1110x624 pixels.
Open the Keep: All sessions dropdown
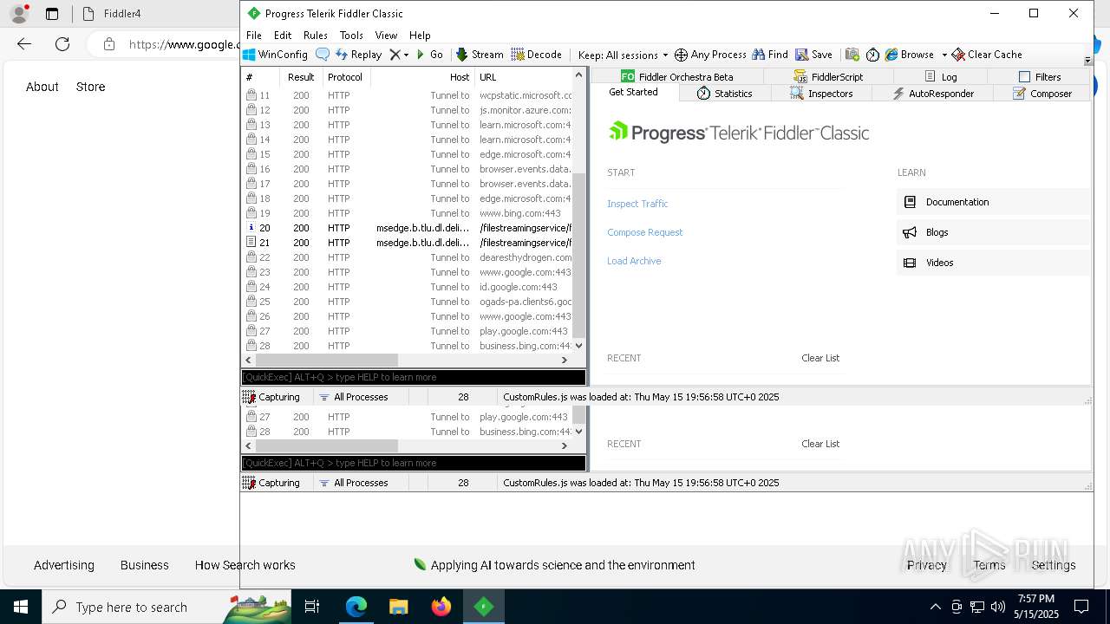point(623,55)
